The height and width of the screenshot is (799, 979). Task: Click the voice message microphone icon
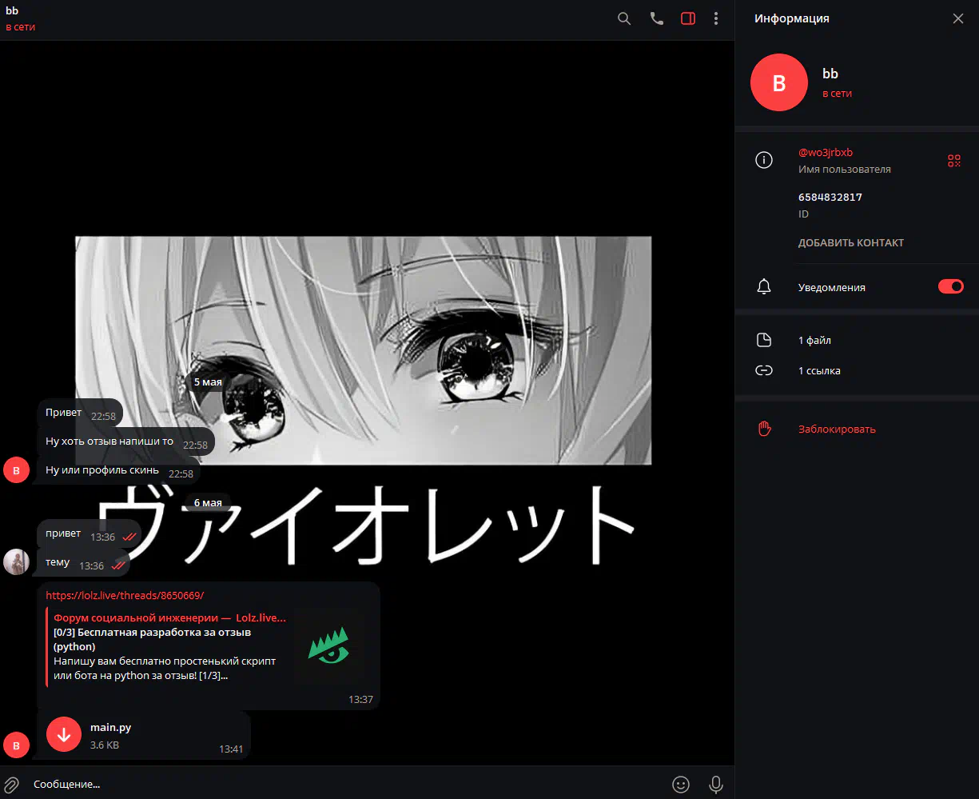[x=716, y=785]
